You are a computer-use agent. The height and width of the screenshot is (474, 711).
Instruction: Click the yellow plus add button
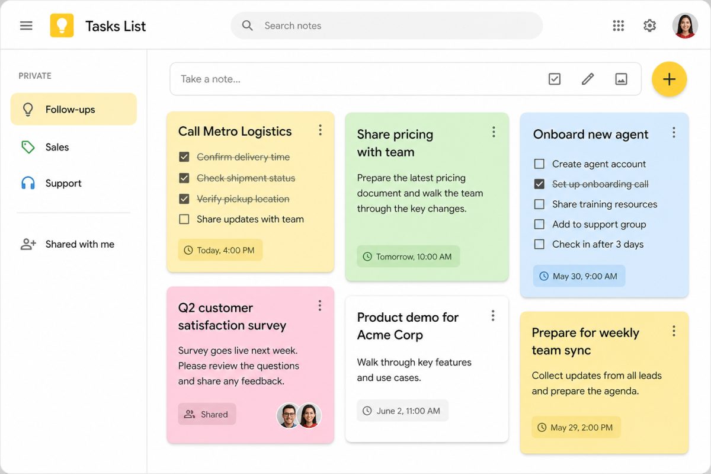[x=669, y=79]
